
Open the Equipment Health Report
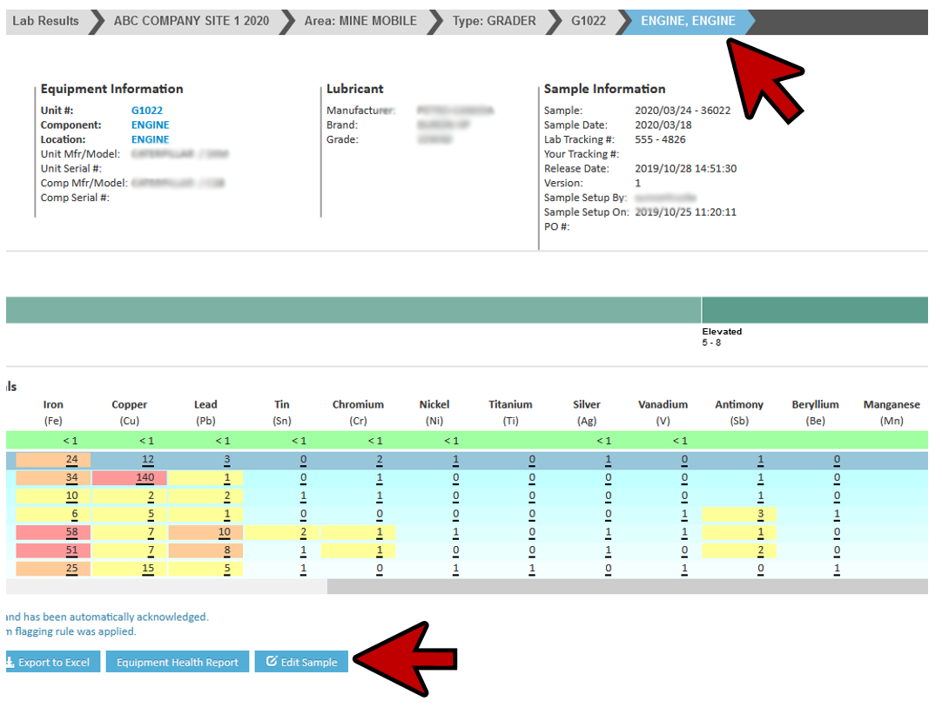click(x=178, y=662)
